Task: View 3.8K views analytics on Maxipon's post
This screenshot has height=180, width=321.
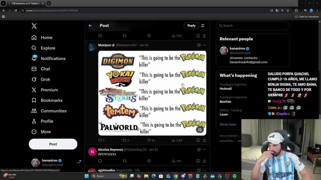Action: point(177,140)
